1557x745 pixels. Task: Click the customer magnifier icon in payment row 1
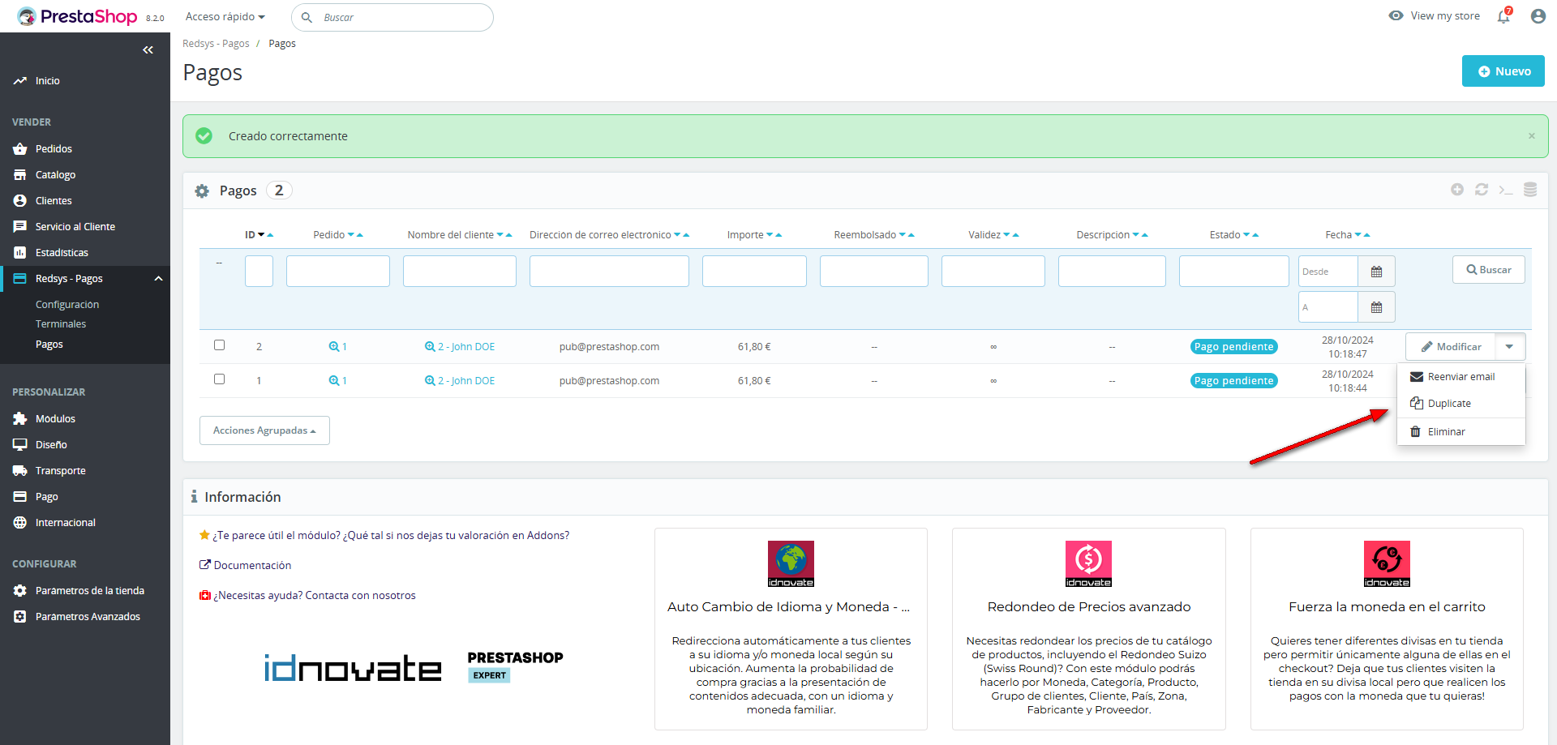pos(430,381)
